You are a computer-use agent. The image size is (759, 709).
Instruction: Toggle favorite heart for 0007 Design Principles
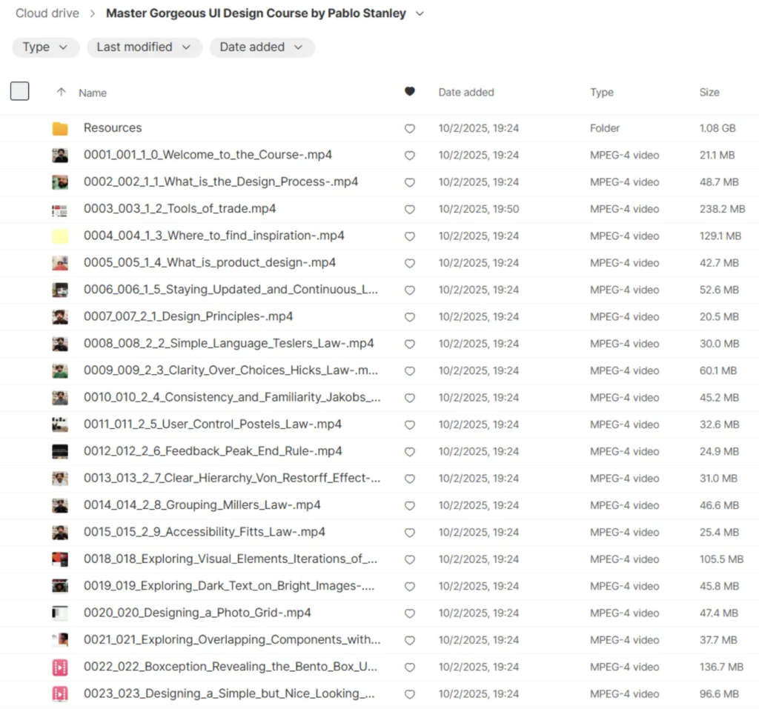pos(409,317)
